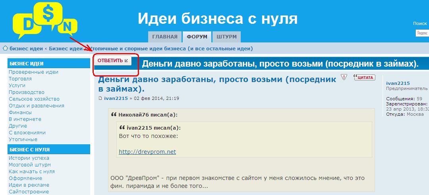
Task: Click the 'Откуда: Москва' text
Action: [405, 114]
